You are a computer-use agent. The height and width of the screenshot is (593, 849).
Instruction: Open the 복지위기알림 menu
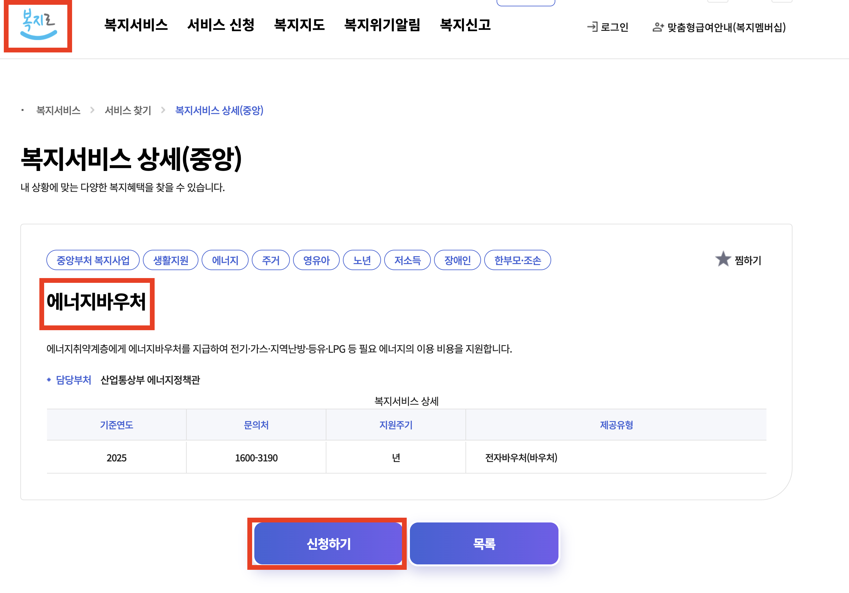(x=382, y=25)
